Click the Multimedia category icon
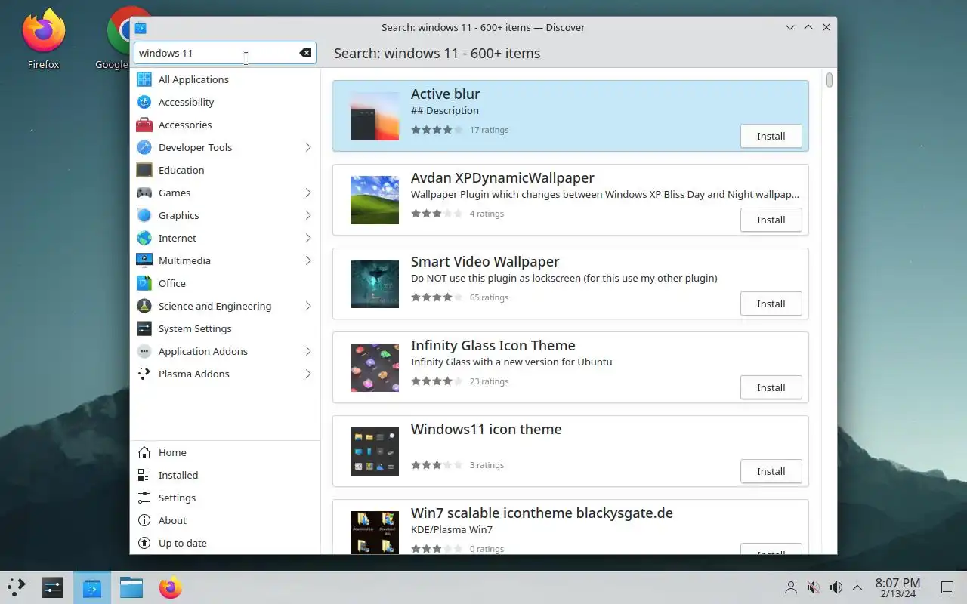This screenshot has height=604, width=967. pos(144,260)
